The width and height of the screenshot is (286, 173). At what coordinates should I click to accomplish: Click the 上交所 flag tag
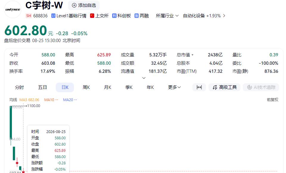click(x=99, y=16)
